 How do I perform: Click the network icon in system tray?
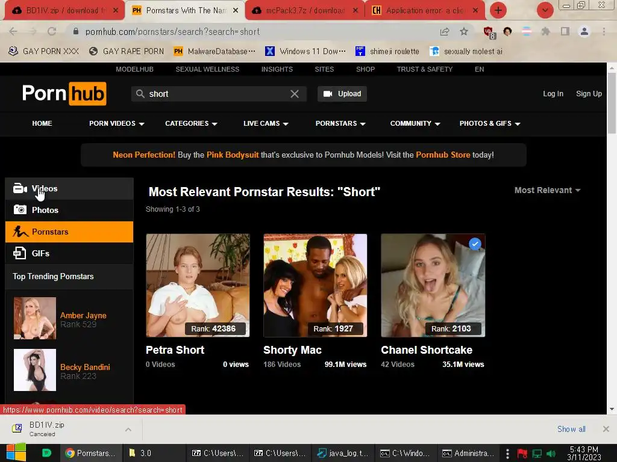(537, 454)
